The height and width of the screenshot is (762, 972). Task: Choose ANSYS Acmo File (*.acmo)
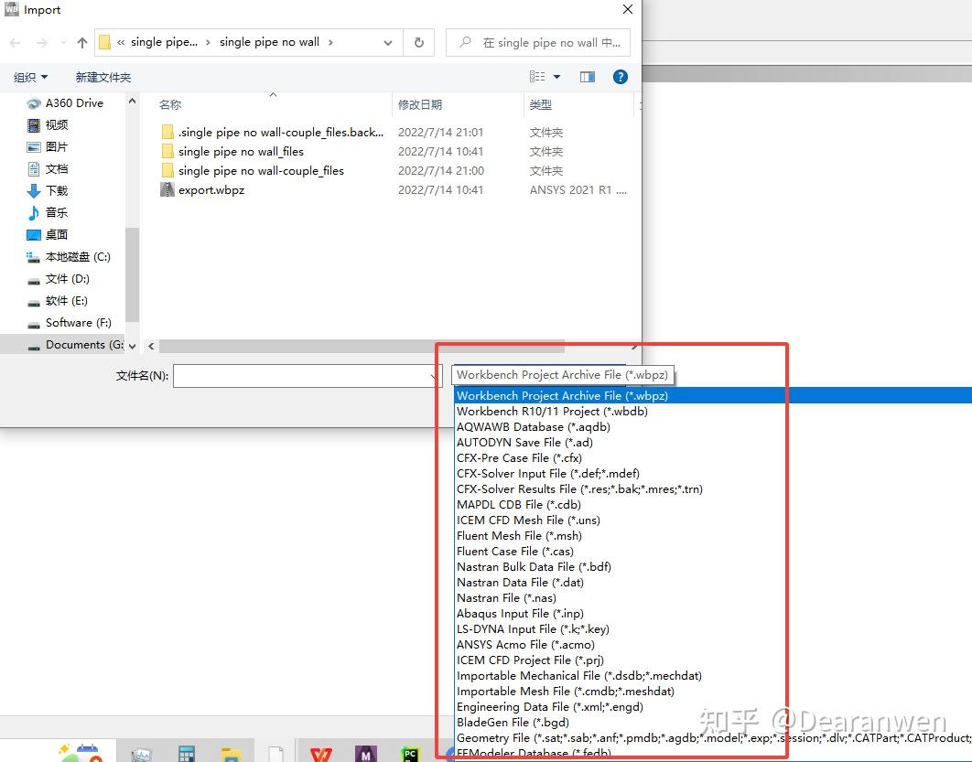tap(525, 644)
